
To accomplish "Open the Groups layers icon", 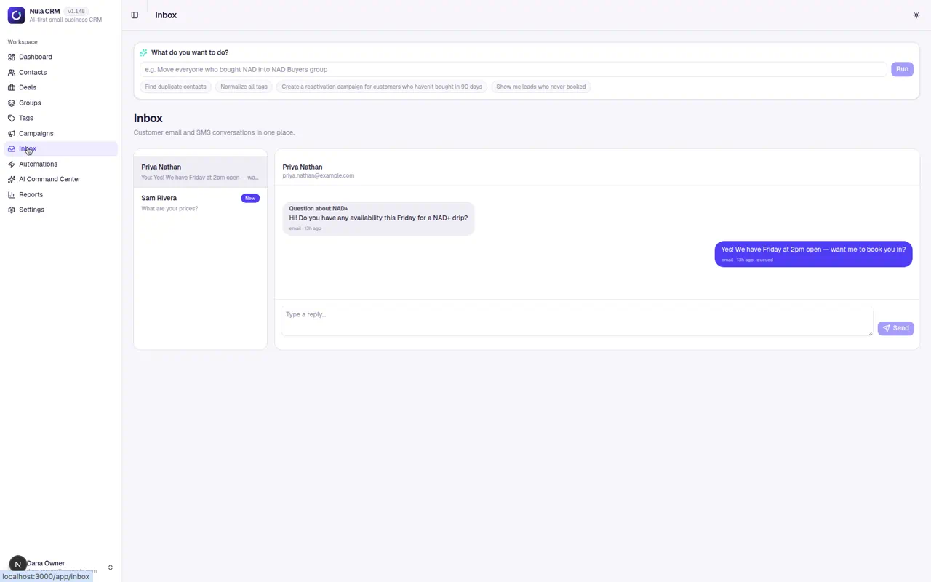I will [12, 103].
